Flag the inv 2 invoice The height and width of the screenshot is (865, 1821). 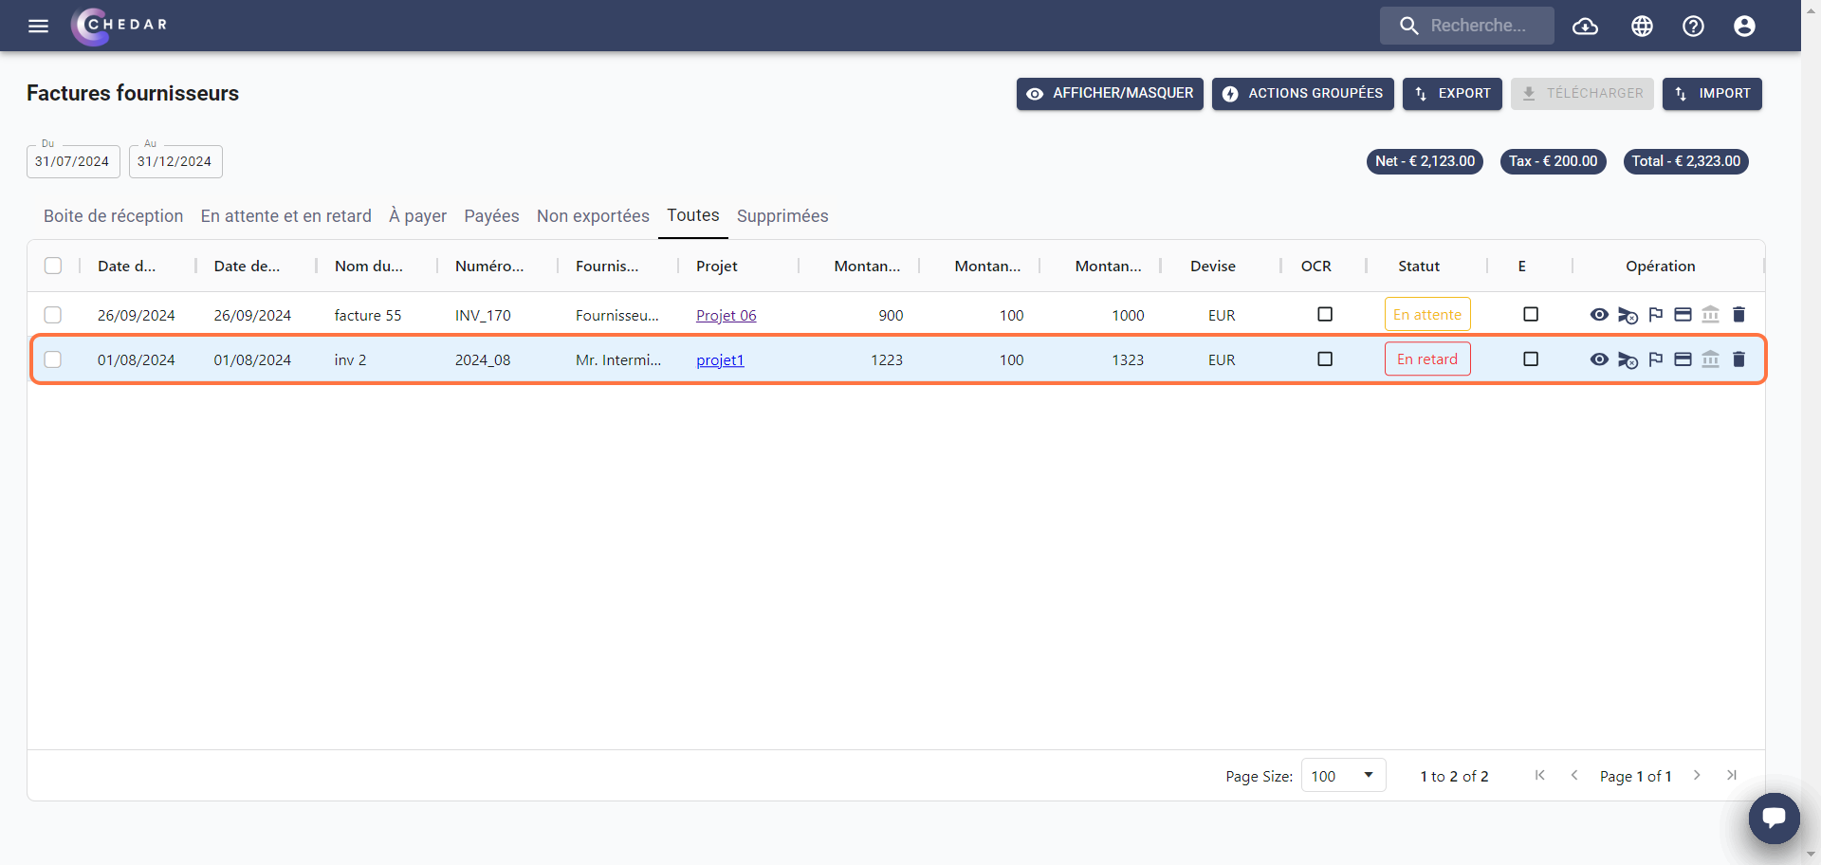1656,359
